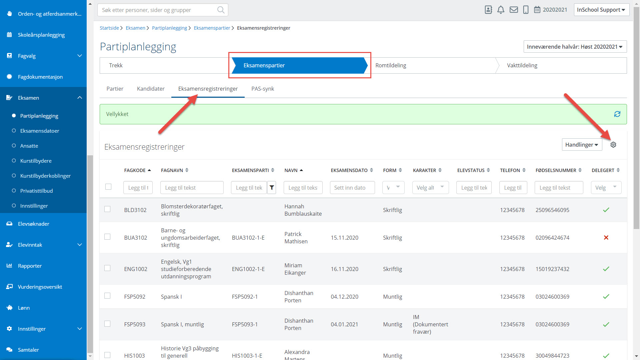Screen dimensions: 640x360
Task: Switch to the Kandidater tab
Action: click(x=151, y=89)
